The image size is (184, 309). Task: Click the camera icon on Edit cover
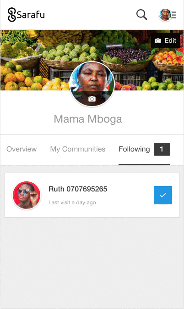158,41
